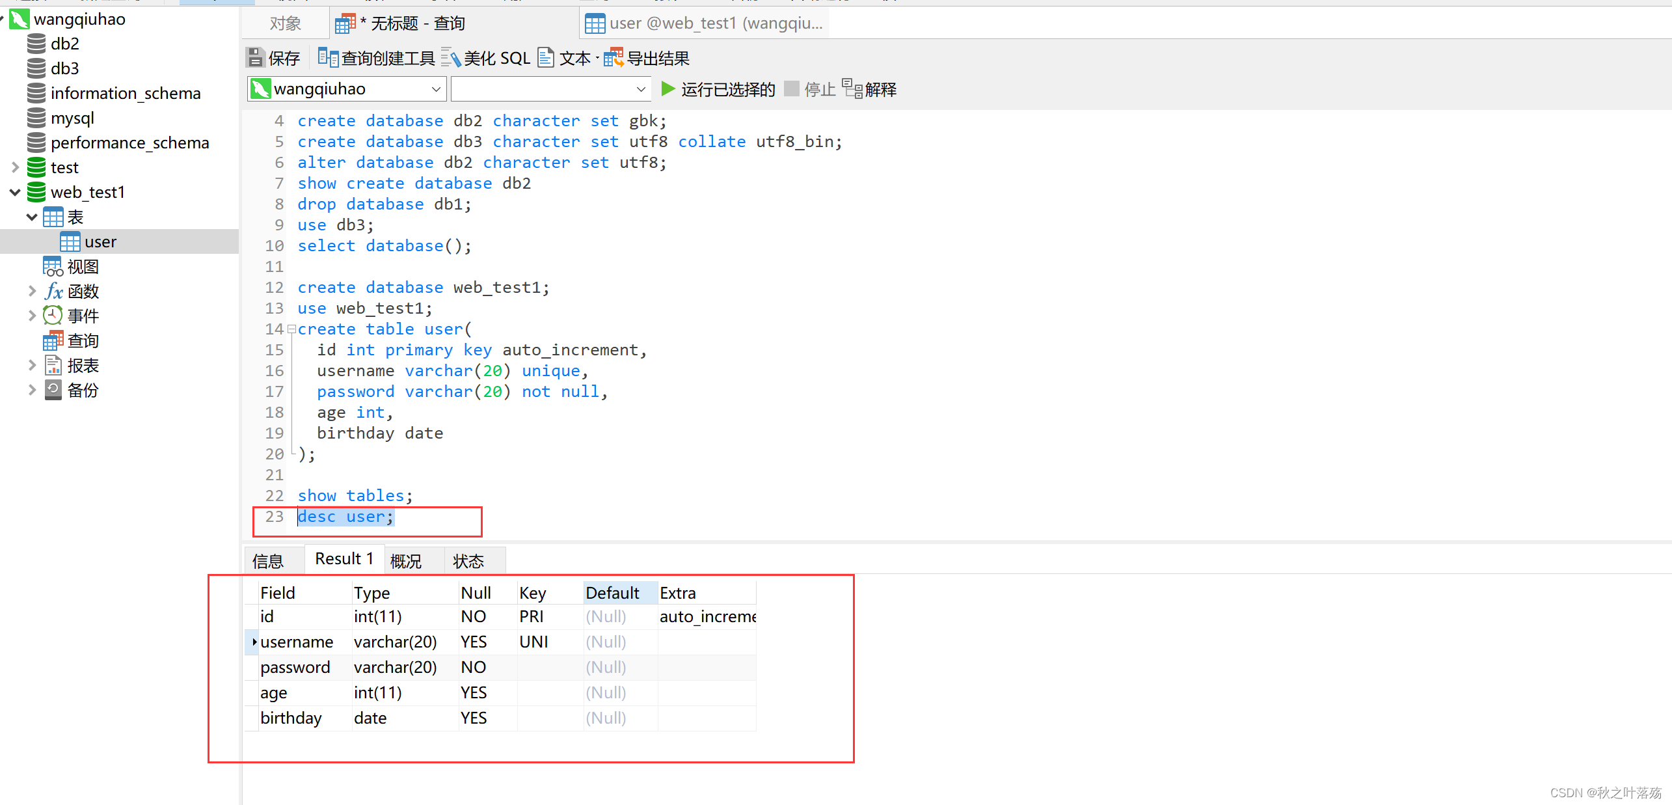Click the 运行已选择的 run selected button

[728, 89]
